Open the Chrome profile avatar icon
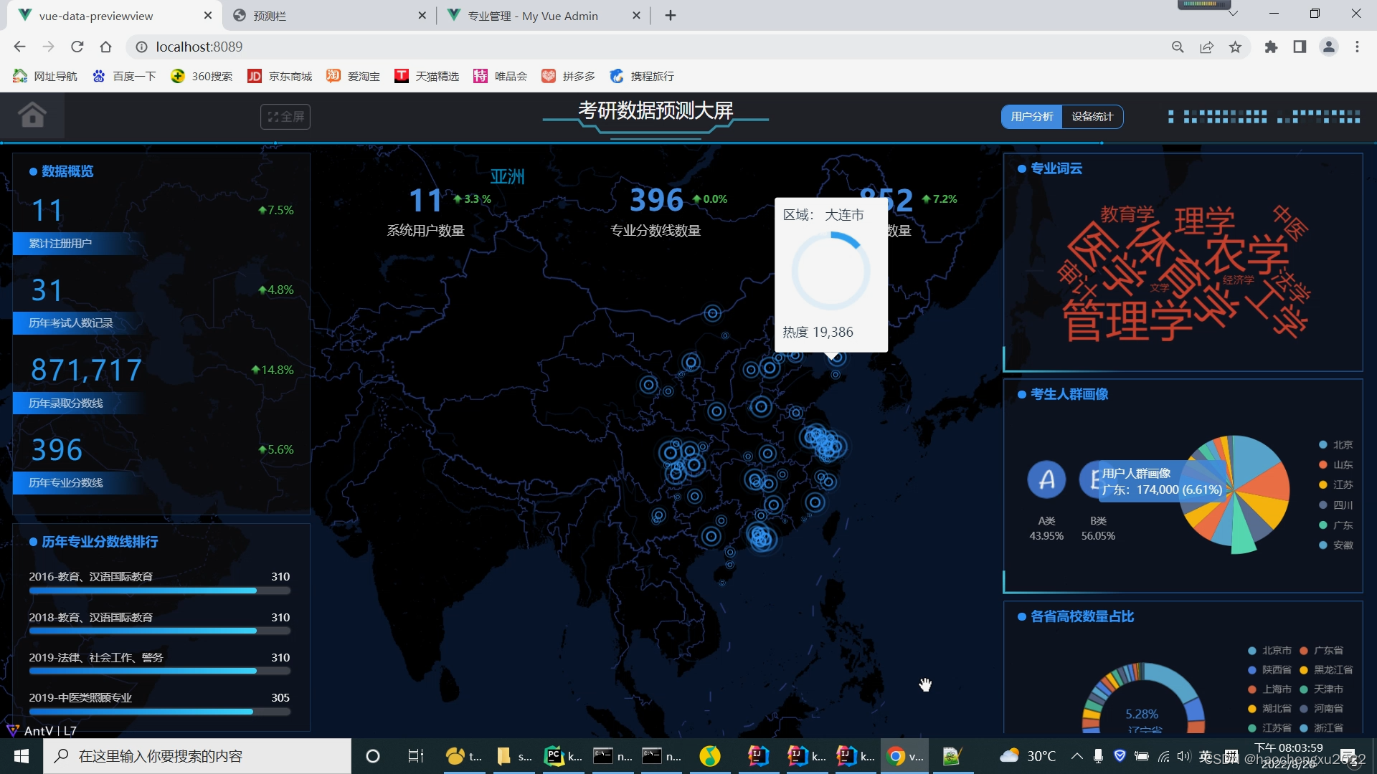 (1328, 47)
